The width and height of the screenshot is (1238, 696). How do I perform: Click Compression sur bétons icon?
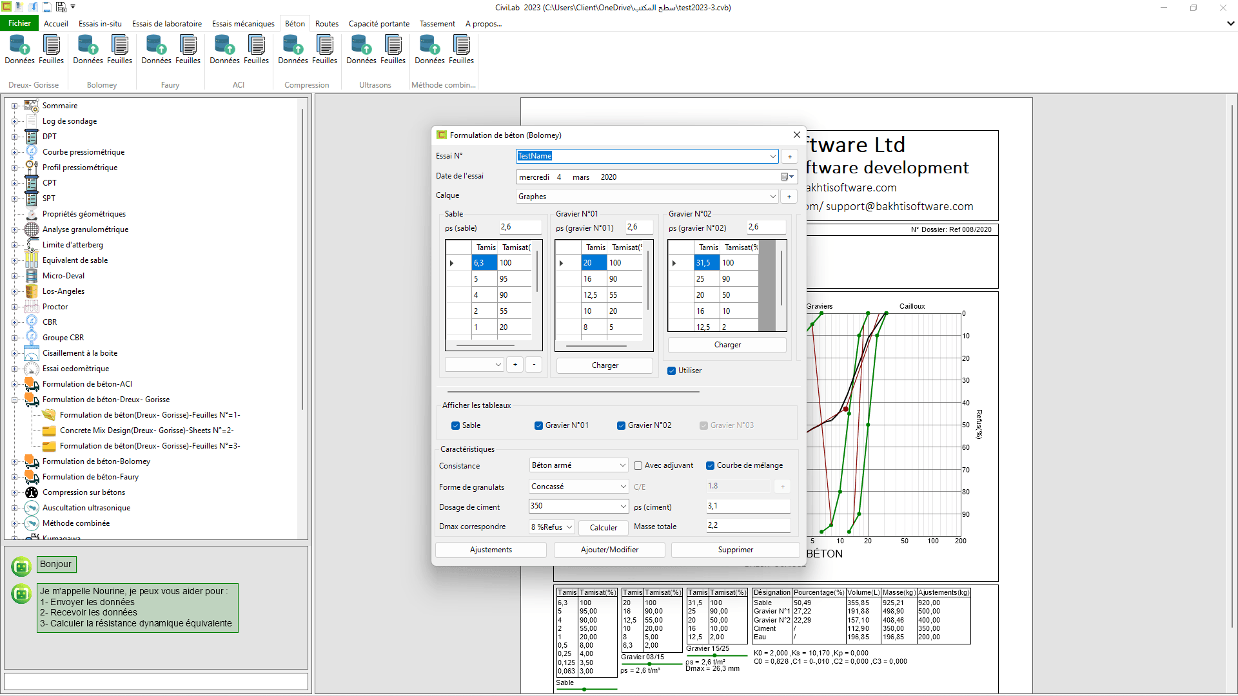[x=32, y=492]
